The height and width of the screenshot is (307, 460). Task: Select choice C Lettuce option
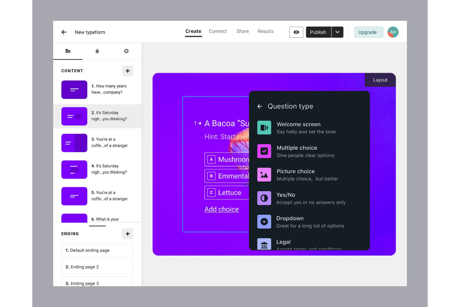click(227, 193)
